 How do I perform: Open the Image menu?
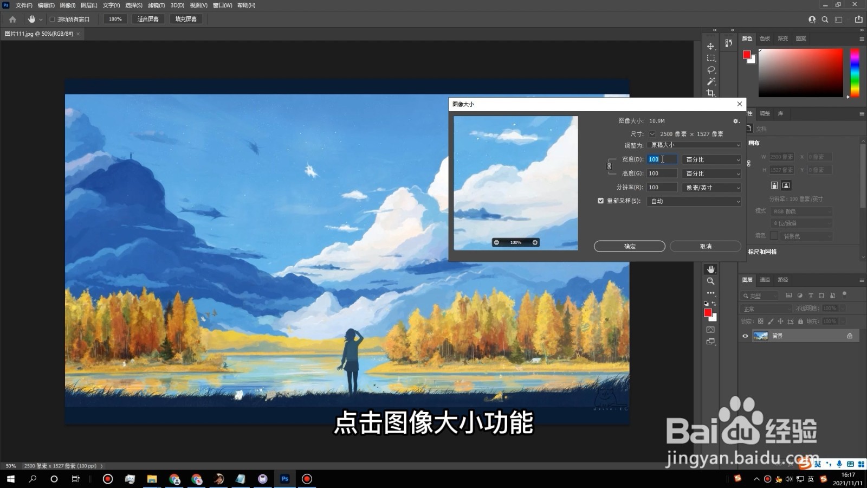point(67,5)
